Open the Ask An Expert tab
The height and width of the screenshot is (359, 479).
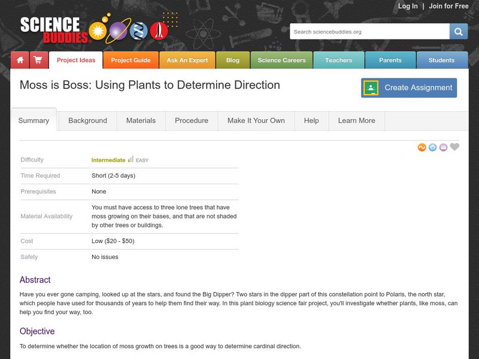pyautogui.click(x=187, y=60)
